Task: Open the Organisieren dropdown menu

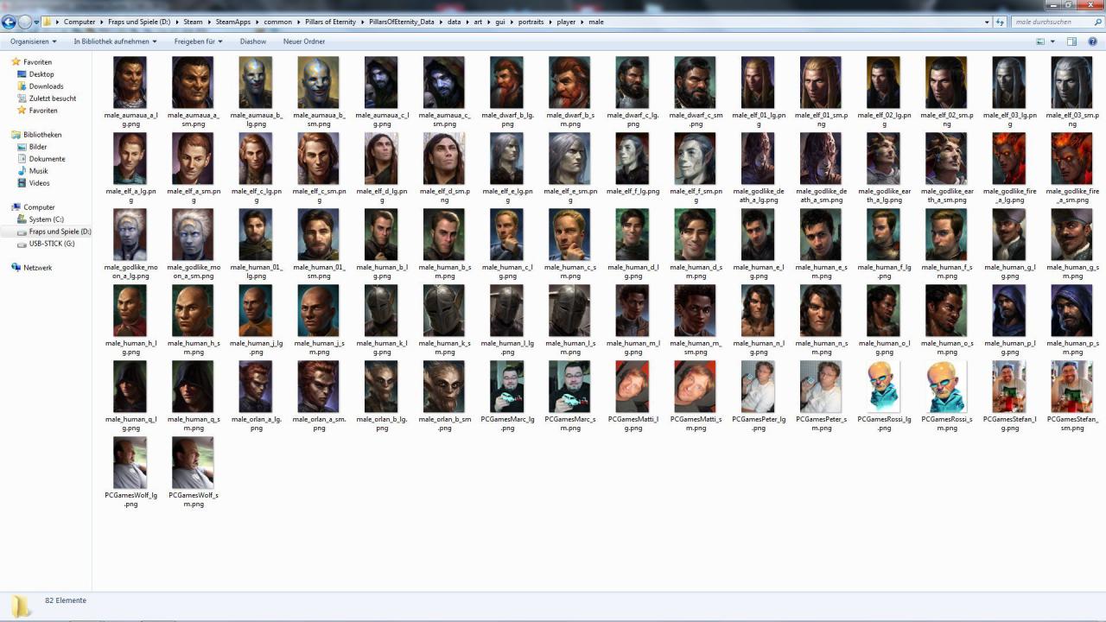Action: [x=33, y=41]
